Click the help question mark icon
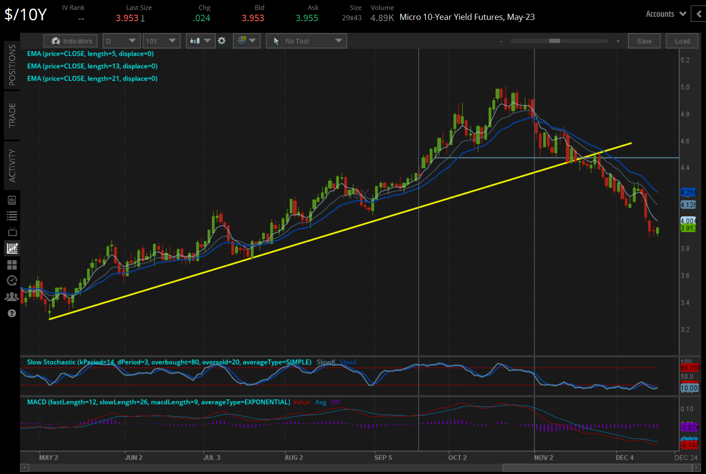 click(12, 313)
